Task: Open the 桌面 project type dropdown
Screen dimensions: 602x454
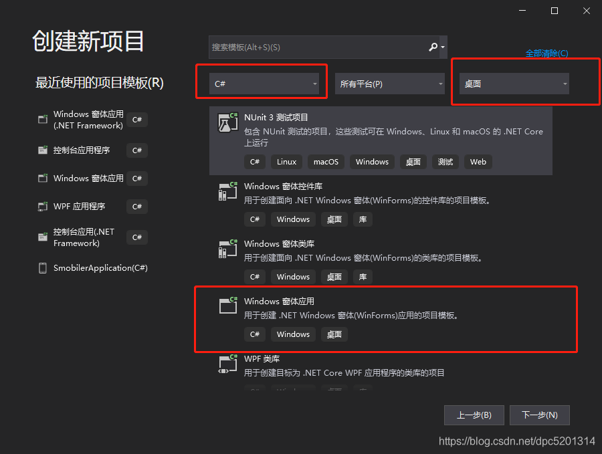Action: click(514, 84)
